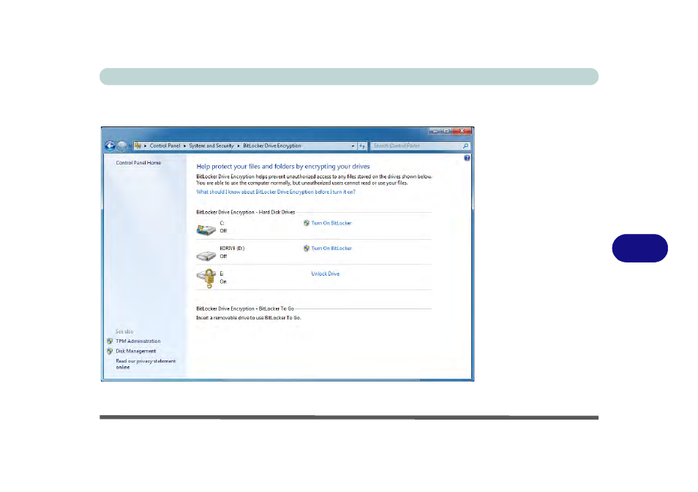Minimize the BitLocker window
This screenshot has width=698, height=492.
pyautogui.click(x=435, y=131)
